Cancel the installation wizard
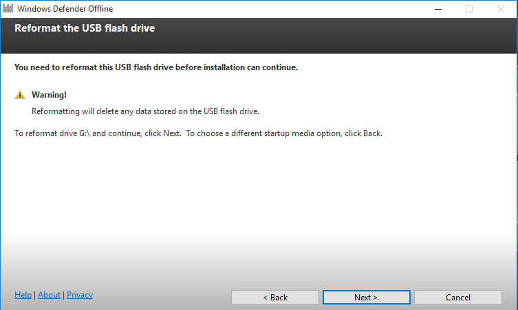518x310 pixels. click(x=458, y=297)
